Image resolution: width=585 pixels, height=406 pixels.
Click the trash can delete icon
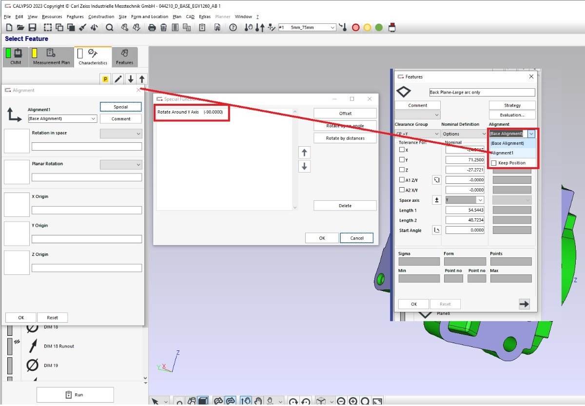[164, 28]
